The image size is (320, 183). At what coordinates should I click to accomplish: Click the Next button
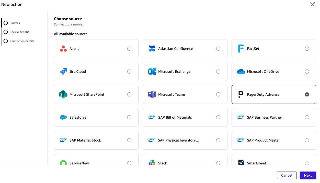(308, 175)
